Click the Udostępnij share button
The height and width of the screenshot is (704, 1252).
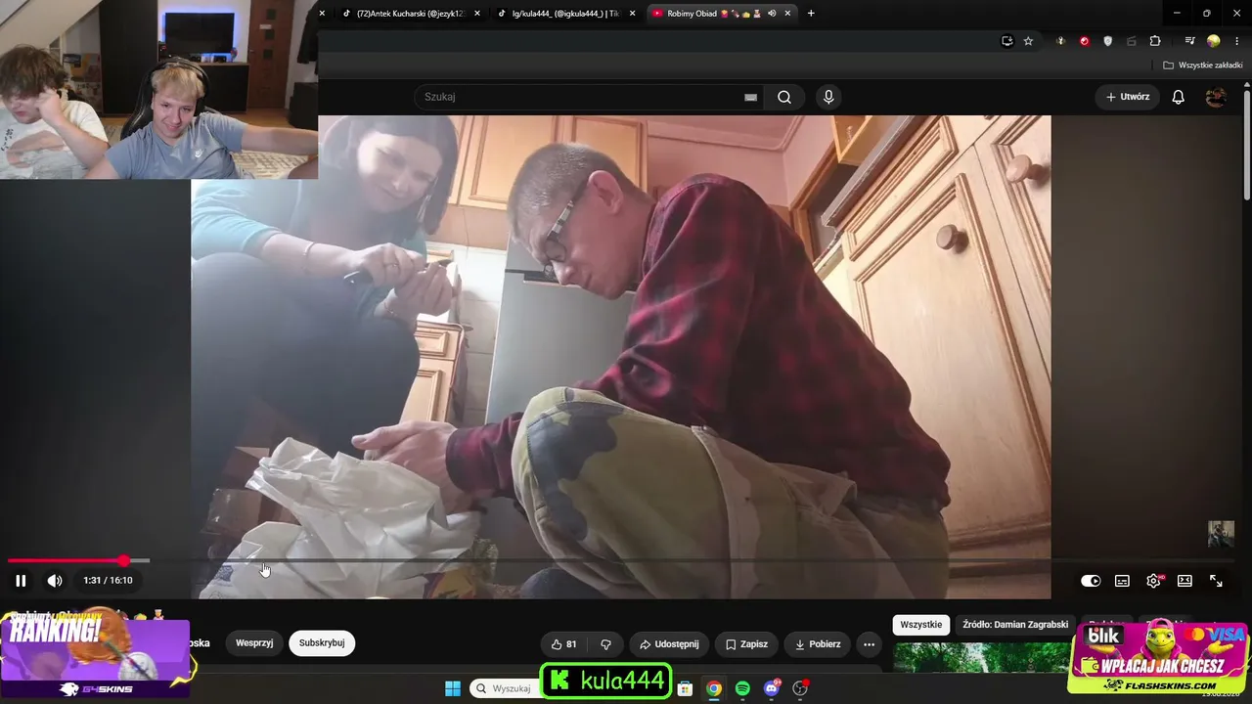669,644
